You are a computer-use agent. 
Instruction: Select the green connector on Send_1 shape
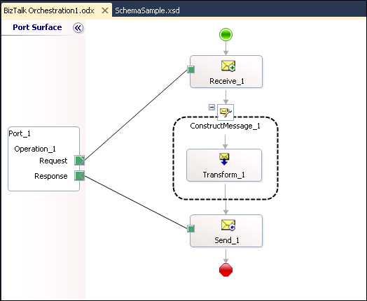click(191, 228)
